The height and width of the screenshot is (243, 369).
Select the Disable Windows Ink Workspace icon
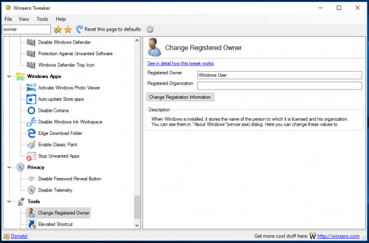[31, 122]
